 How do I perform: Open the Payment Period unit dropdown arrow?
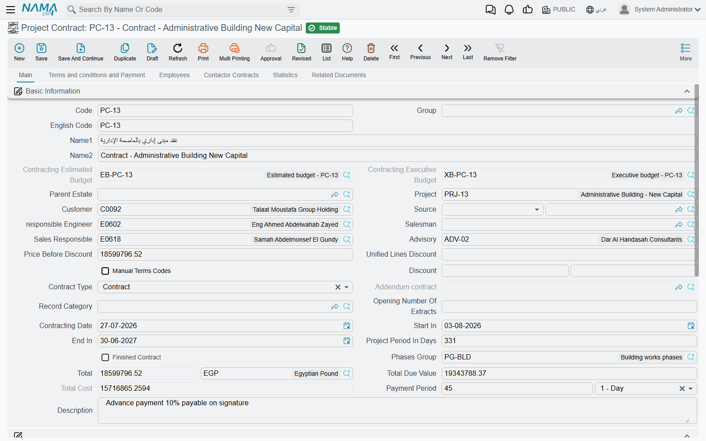pos(691,389)
